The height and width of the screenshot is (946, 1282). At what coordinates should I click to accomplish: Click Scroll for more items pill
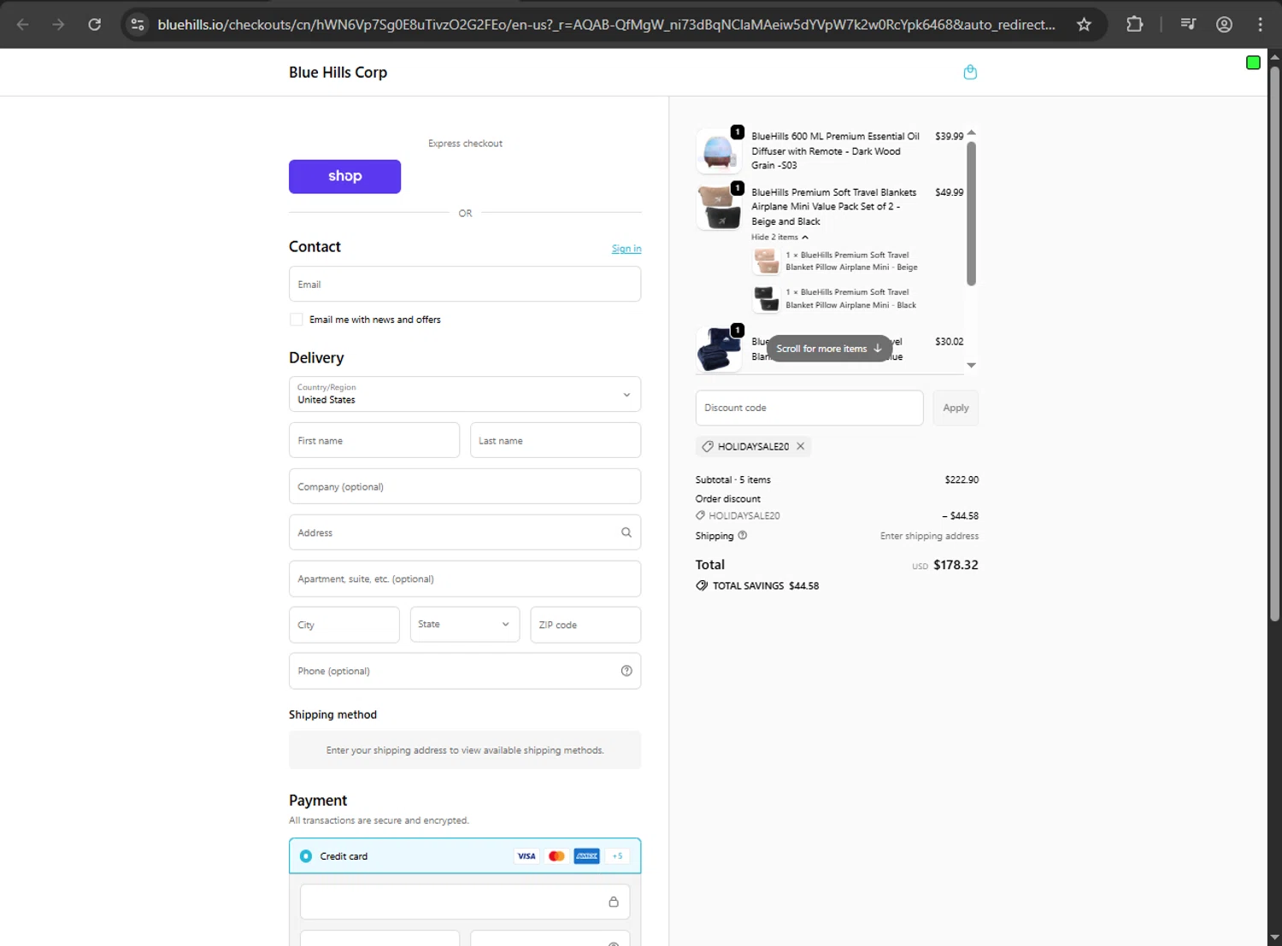[x=829, y=349]
